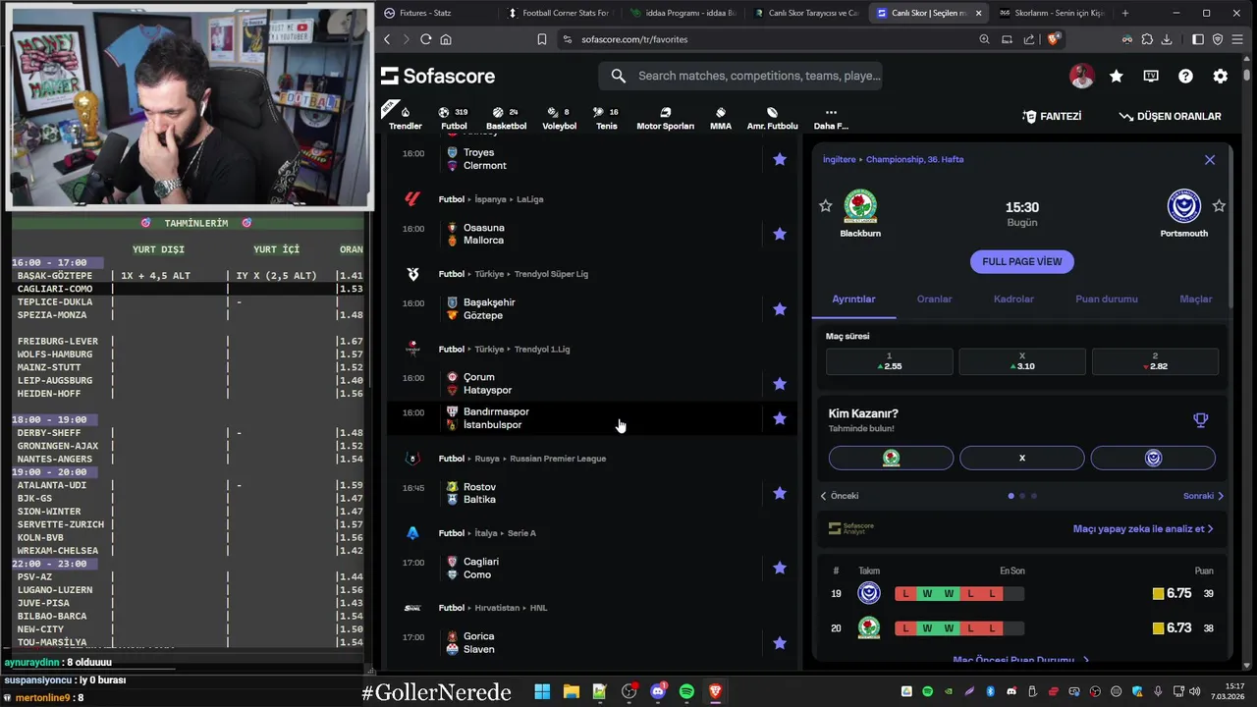The width and height of the screenshot is (1257, 707).
Task: Open Spotify from the taskbar
Action: pyautogui.click(x=686, y=692)
